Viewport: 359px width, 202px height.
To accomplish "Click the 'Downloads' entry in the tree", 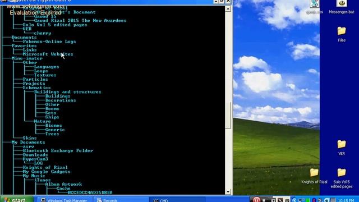I will tap(35, 155).
